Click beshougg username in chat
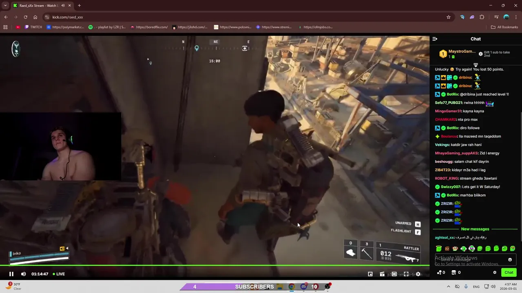Image resolution: width=522 pixels, height=293 pixels. pos(444,162)
